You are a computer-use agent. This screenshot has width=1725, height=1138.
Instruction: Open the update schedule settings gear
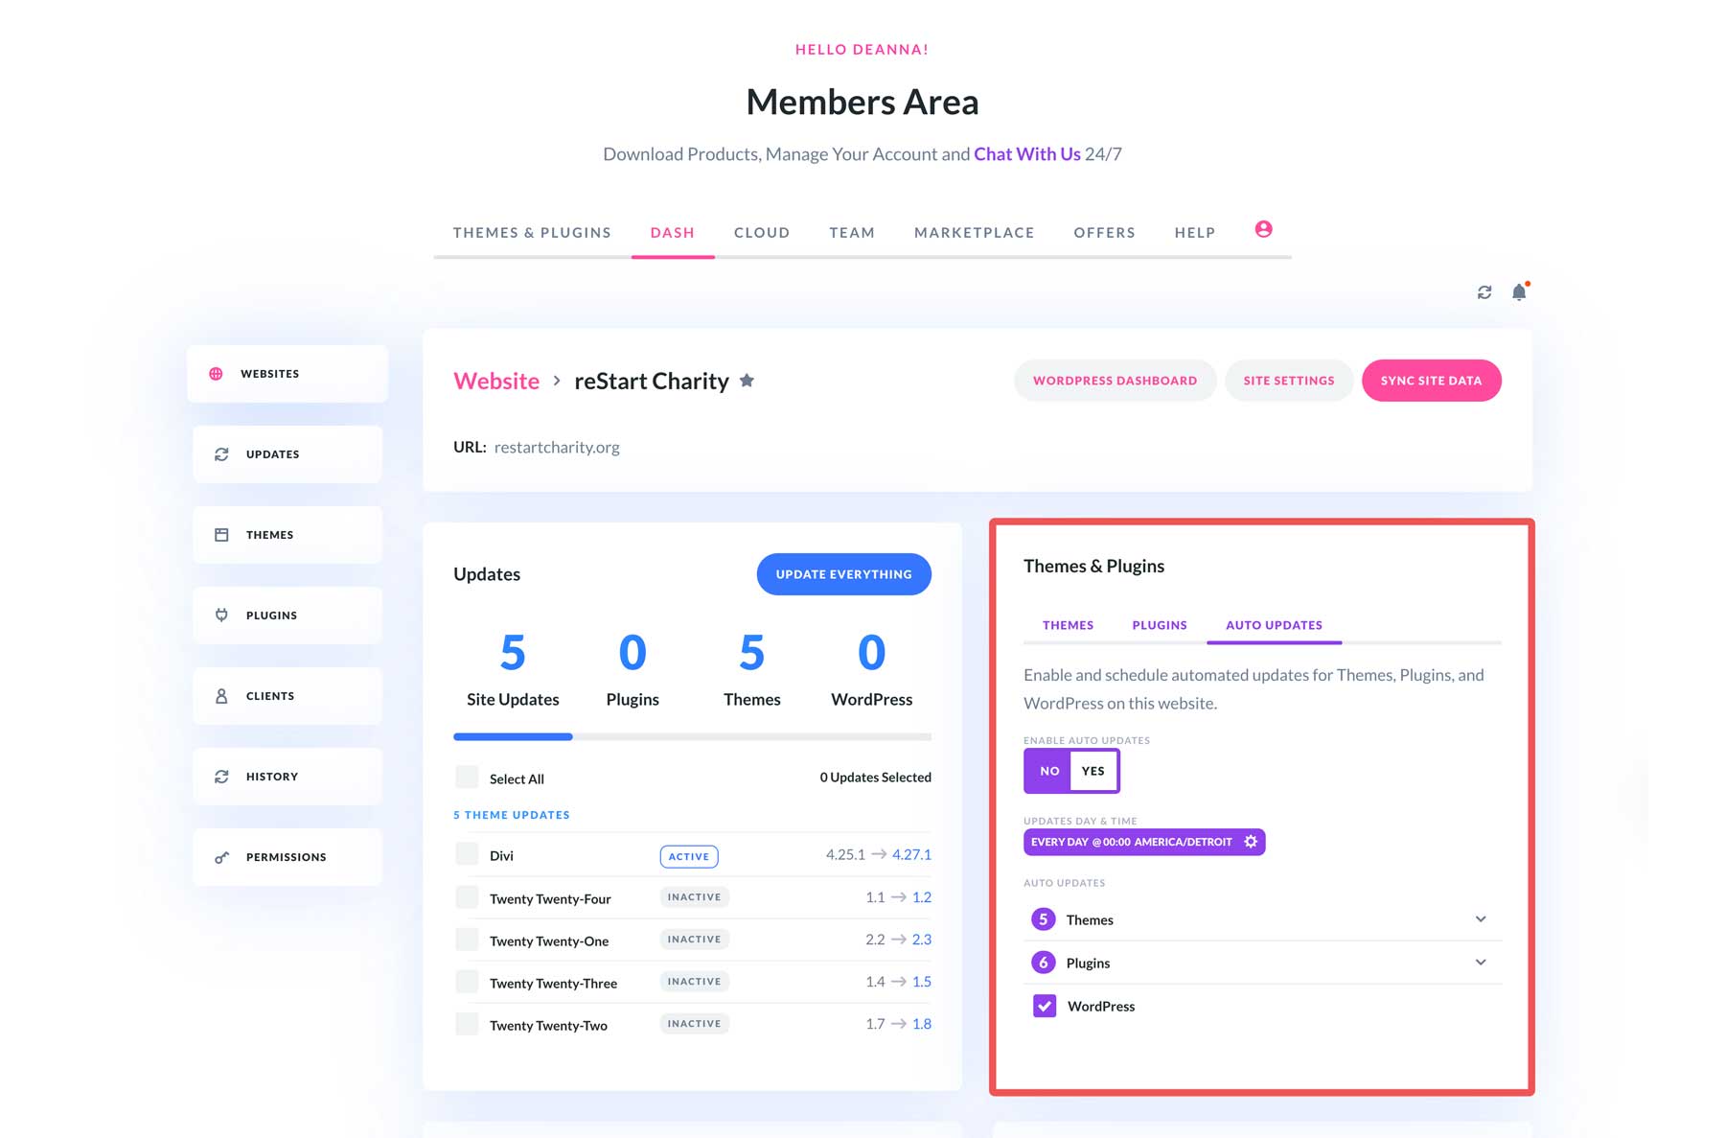1251,842
